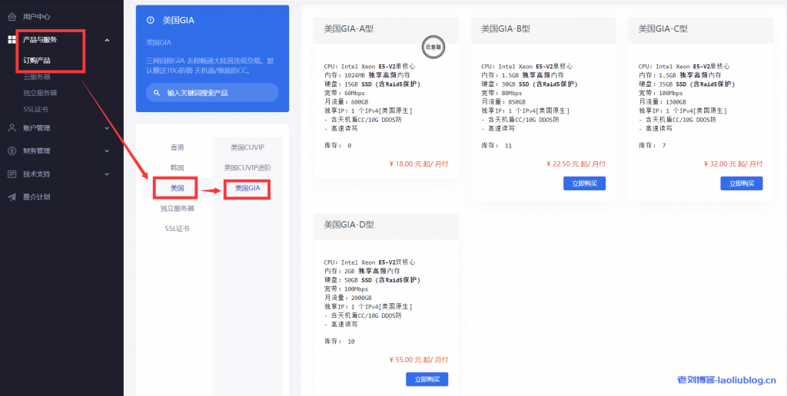Open 云服务器 in the sidebar
The height and width of the screenshot is (396, 787).
[x=37, y=77]
